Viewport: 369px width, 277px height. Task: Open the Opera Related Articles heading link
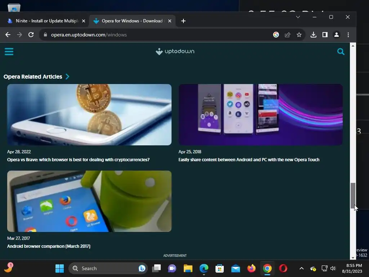(33, 76)
